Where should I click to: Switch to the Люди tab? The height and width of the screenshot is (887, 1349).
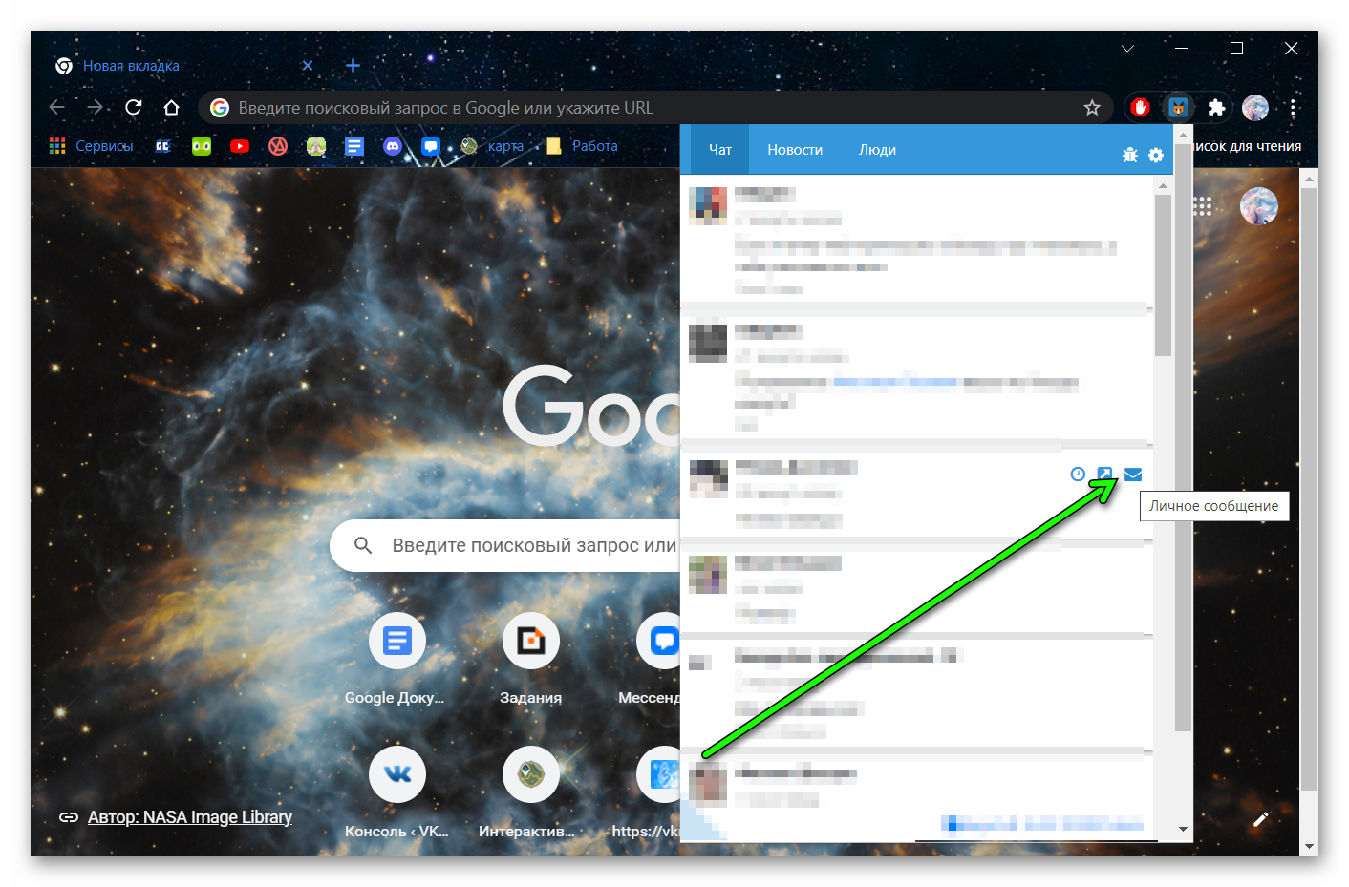(x=877, y=150)
